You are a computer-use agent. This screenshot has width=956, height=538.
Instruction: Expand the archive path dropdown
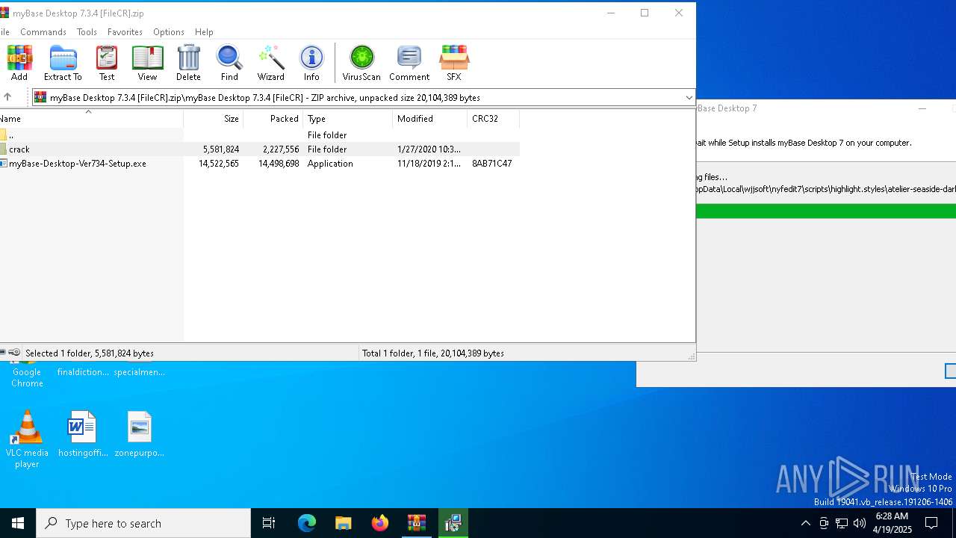tap(689, 97)
